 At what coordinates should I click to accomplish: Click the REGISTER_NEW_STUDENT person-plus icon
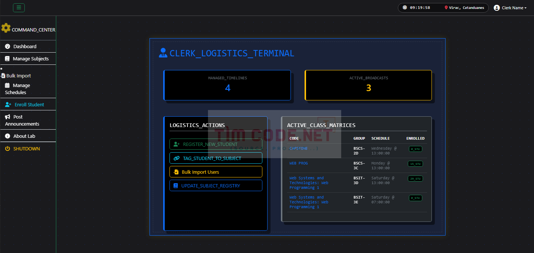177,144
